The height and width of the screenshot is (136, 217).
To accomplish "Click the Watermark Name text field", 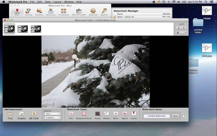I will click(156, 116).
